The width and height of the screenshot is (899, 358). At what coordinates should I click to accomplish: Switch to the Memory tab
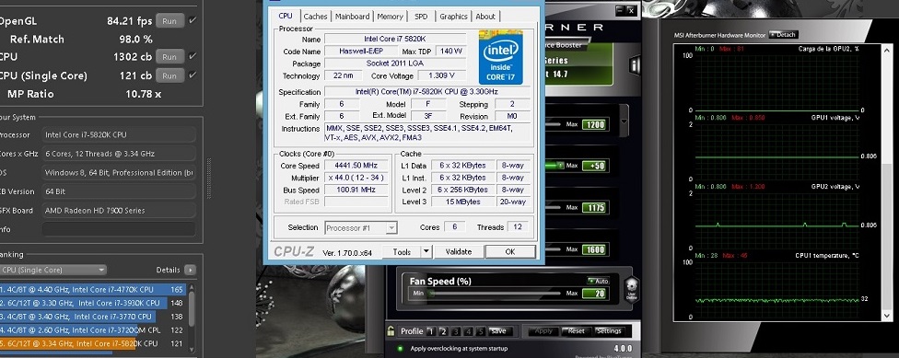tap(390, 17)
